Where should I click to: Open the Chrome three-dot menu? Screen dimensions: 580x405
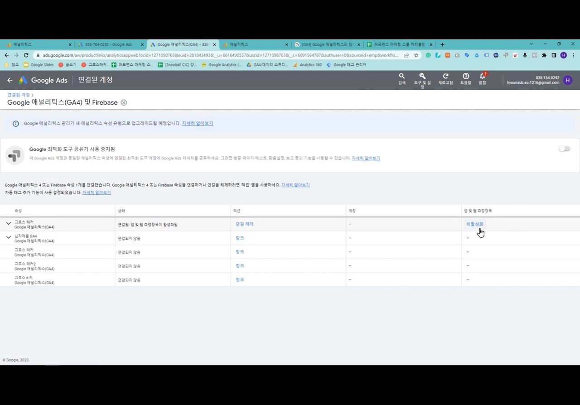click(x=573, y=55)
